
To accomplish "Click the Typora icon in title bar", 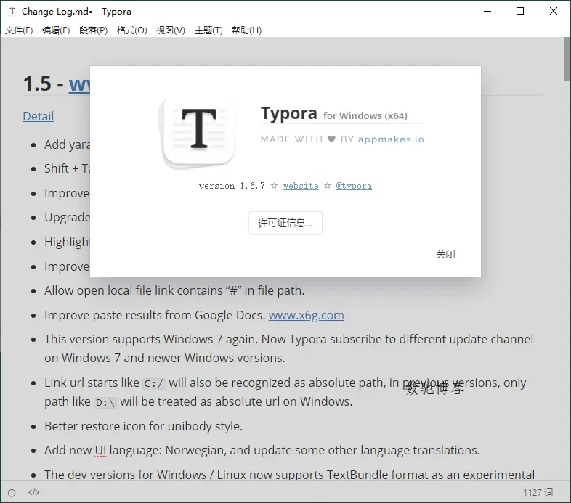I will (x=12, y=12).
